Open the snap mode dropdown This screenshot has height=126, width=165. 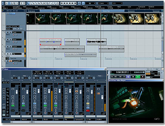[90, 3]
